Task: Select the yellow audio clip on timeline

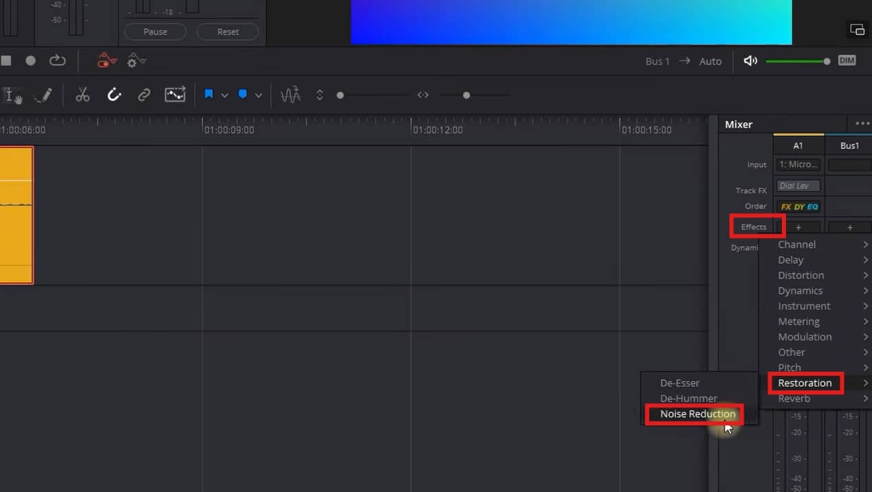Action: point(16,215)
